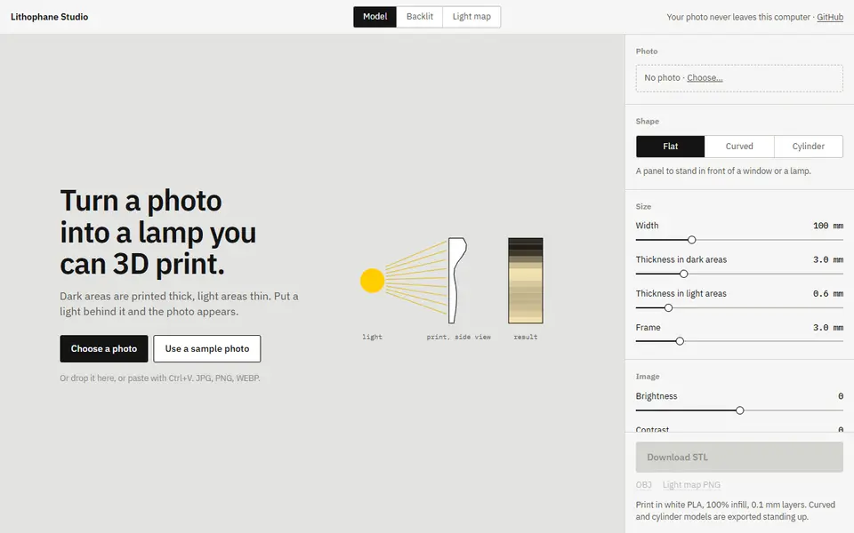Click the print side view illustration
The height and width of the screenshot is (533, 854).
point(457,281)
